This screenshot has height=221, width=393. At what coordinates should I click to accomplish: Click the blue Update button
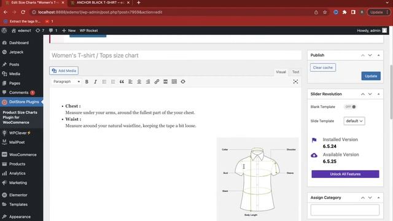[x=371, y=76]
